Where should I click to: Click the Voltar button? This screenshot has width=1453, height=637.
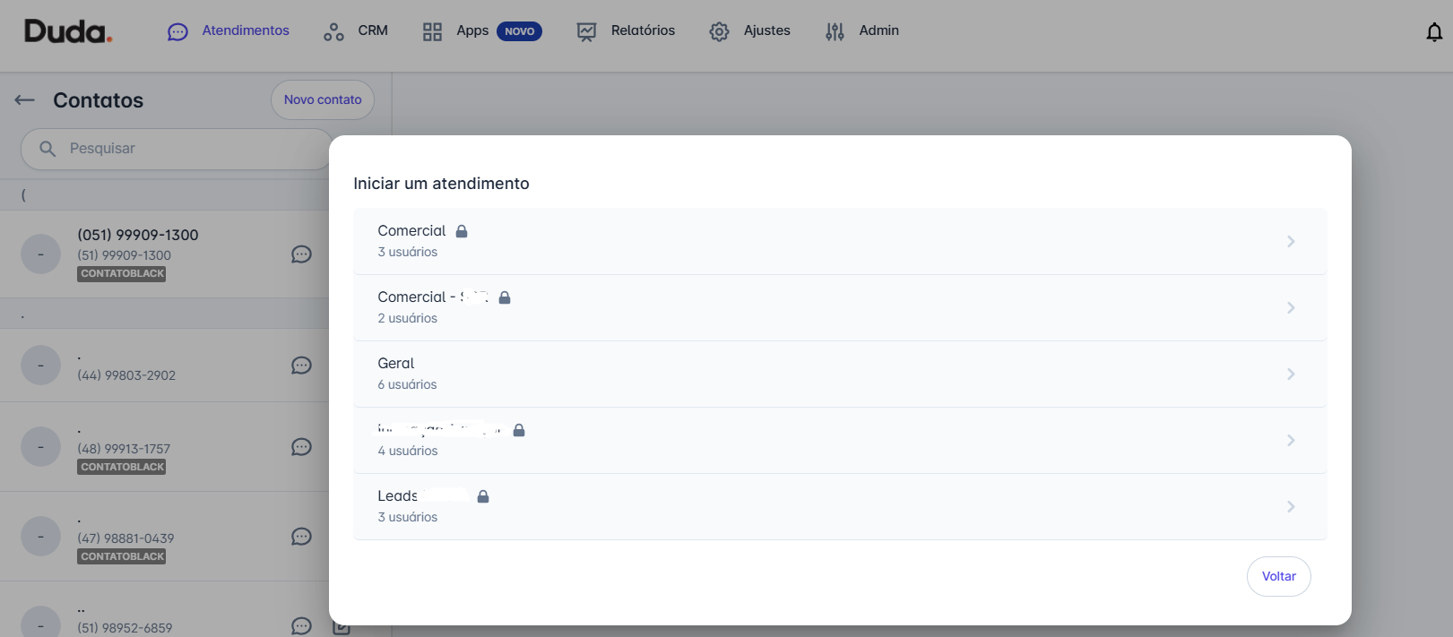[1278, 576]
